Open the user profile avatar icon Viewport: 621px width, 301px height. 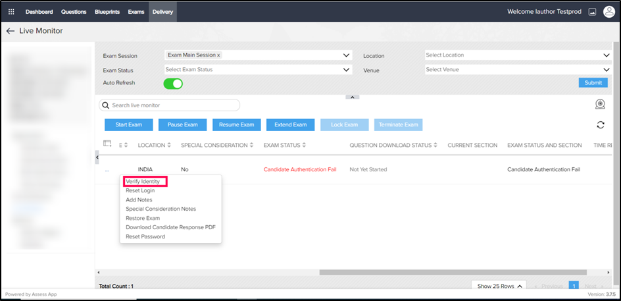609,12
